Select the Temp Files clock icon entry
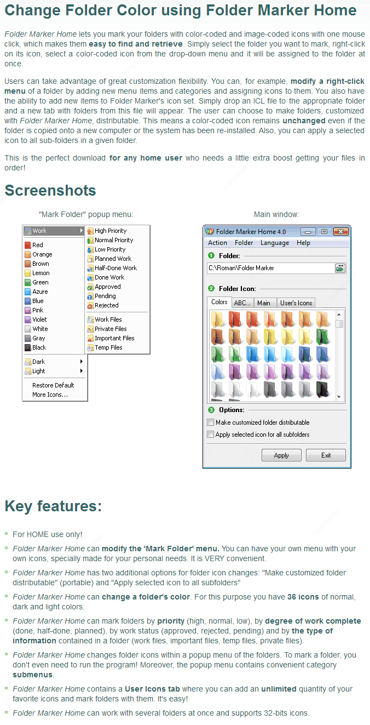Viewport: 370px width, 725px height. (x=105, y=347)
